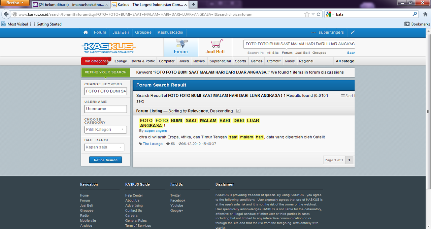The height and width of the screenshot is (229, 431).
Task: Open Getting Started bookmark
Action: [46, 24]
